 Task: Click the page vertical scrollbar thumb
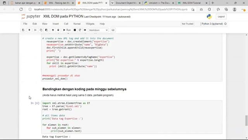coord(246,121)
